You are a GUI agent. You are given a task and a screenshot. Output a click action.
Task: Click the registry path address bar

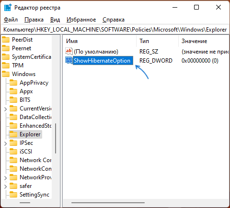(x=115, y=30)
